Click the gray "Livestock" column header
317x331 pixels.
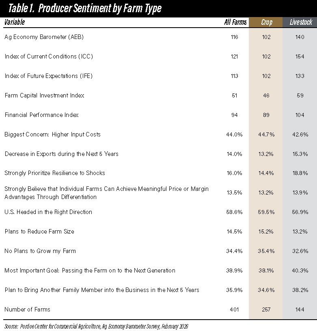point(300,22)
